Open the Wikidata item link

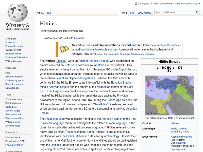coord(12,122)
